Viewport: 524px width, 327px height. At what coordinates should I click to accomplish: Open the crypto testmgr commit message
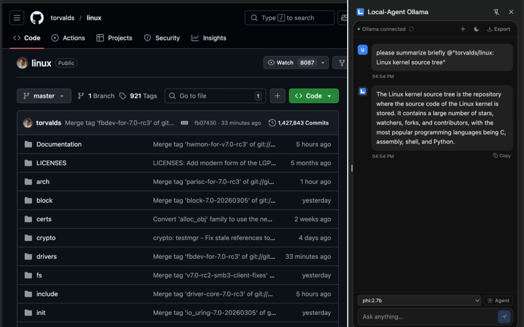tap(214, 238)
